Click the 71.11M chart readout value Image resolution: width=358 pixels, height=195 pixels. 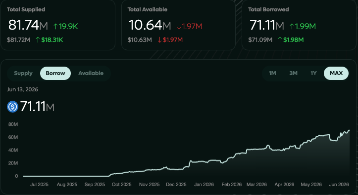click(x=37, y=107)
